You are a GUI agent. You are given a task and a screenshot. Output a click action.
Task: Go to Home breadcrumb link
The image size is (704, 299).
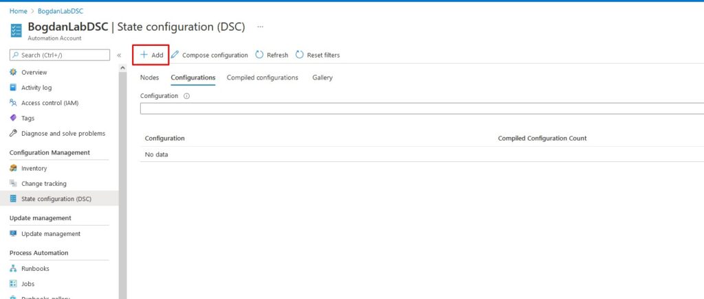(x=19, y=11)
